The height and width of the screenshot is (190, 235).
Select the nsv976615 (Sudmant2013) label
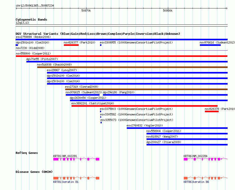click(84, 92)
